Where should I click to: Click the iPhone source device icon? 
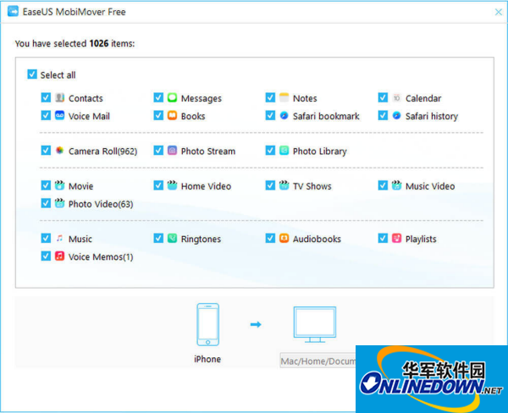[x=207, y=325]
